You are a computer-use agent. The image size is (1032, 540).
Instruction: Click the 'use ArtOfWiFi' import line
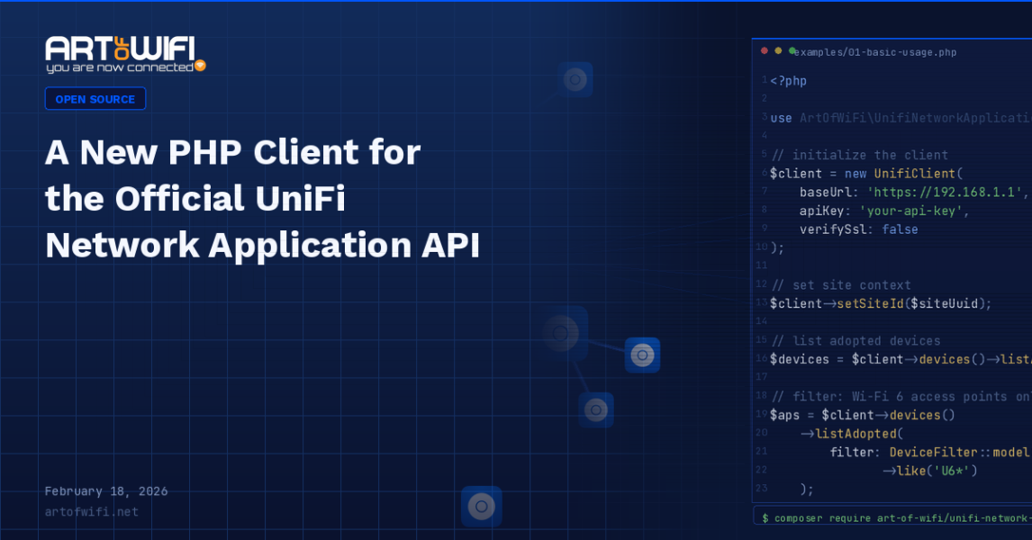click(x=901, y=119)
